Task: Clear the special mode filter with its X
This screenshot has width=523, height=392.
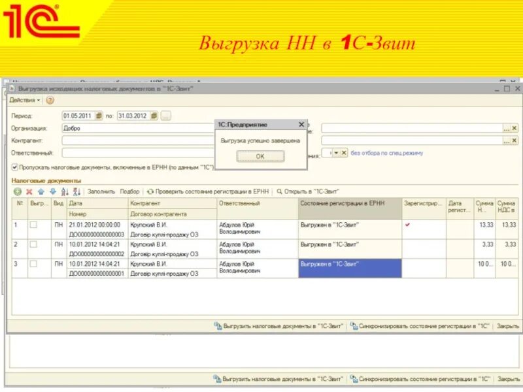Action: coord(344,153)
